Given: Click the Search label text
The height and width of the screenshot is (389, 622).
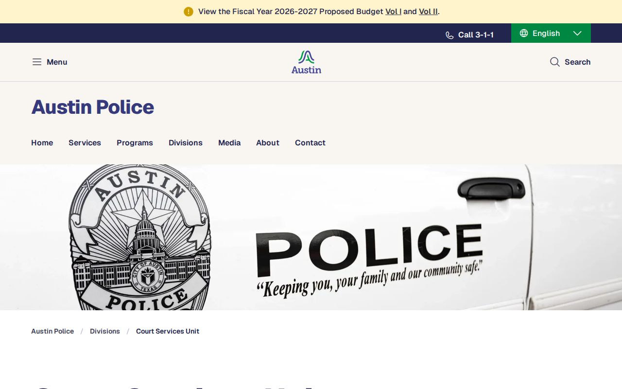Looking at the screenshot, I should tap(577, 62).
